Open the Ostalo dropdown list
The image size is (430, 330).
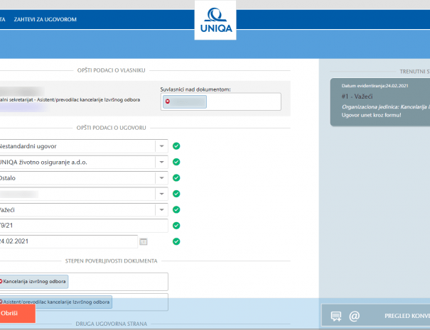tap(161, 178)
